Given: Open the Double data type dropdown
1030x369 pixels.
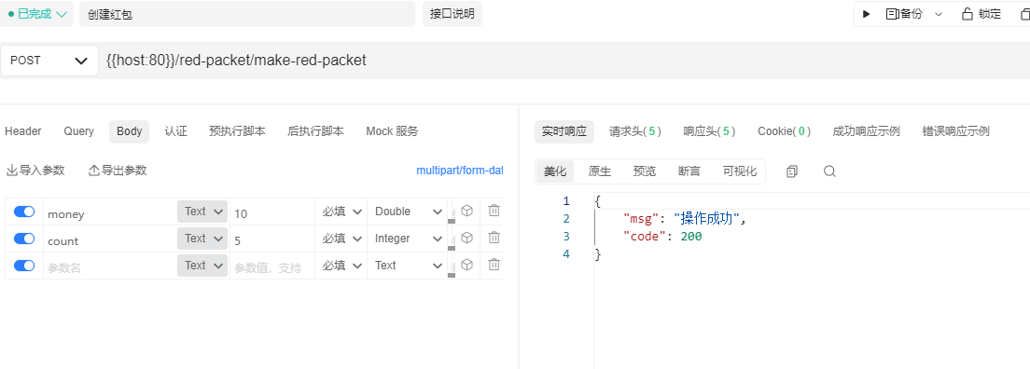Looking at the screenshot, I should click(x=408, y=212).
